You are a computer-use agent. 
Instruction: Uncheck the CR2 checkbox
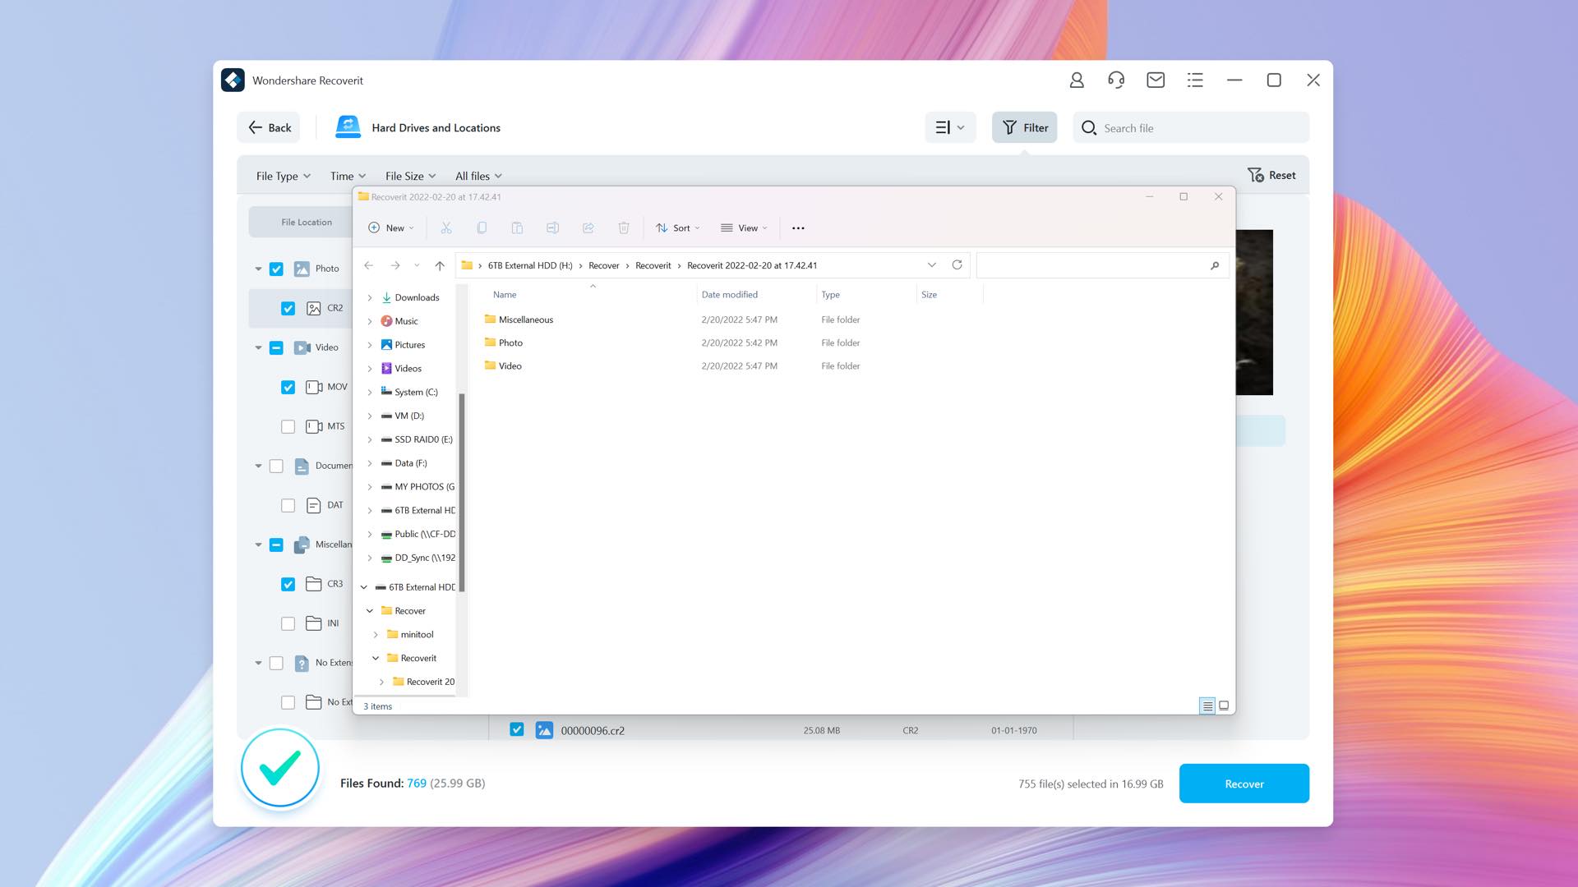pyautogui.click(x=288, y=308)
